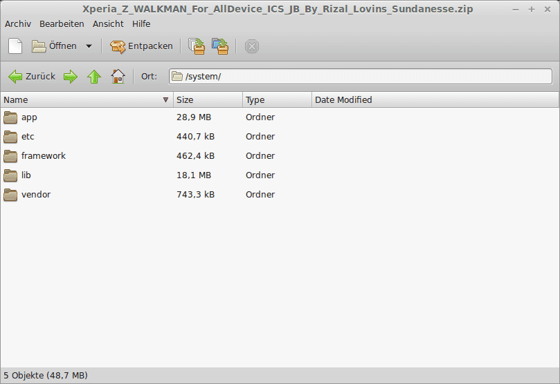The image size is (560, 384).
Task: Click the 743,3 kB size value
Action: pyautogui.click(x=196, y=195)
